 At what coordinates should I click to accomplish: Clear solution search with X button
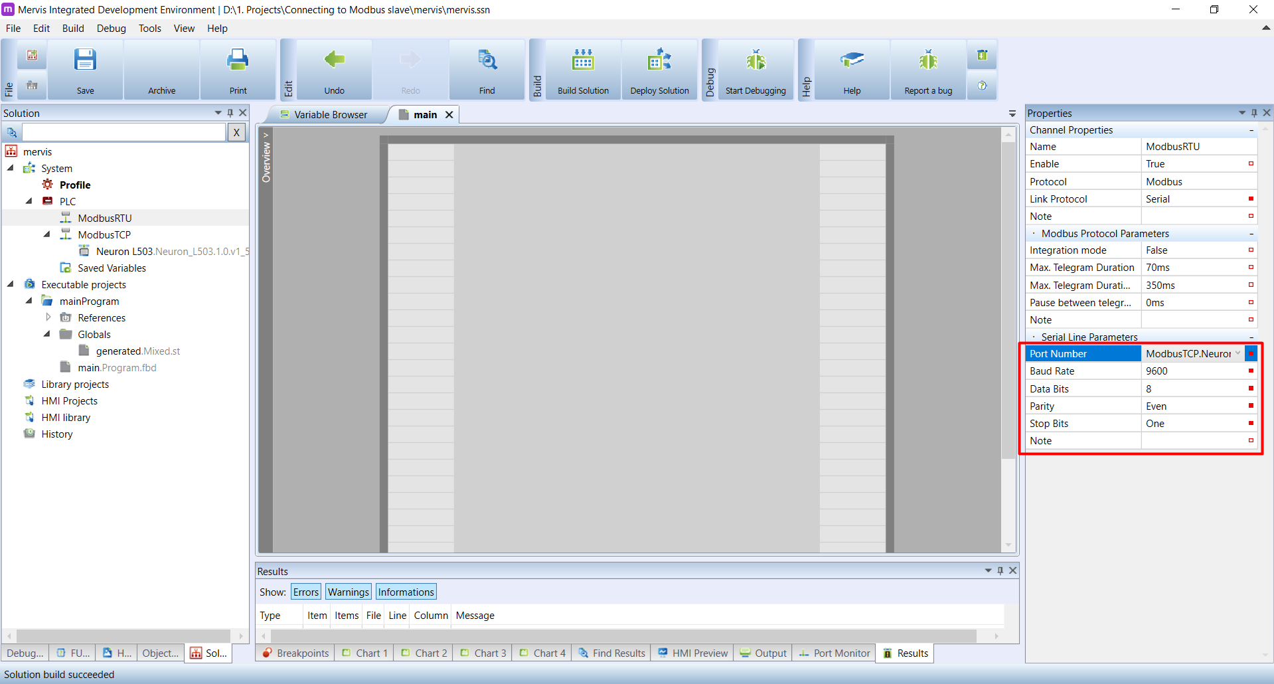pyautogui.click(x=236, y=132)
